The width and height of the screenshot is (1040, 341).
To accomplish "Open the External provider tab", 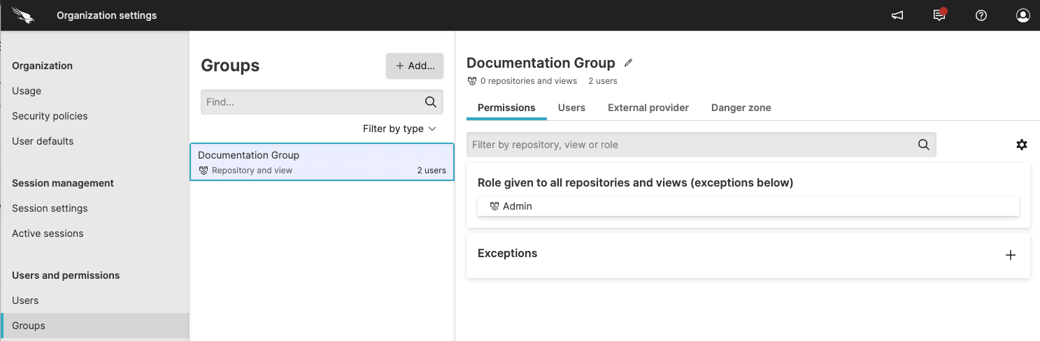I will (x=648, y=108).
